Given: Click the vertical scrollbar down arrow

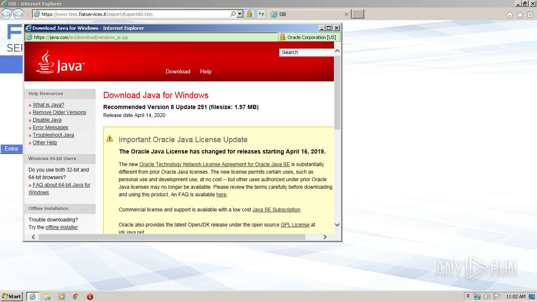Looking at the screenshot, I should (x=337, y=225).
